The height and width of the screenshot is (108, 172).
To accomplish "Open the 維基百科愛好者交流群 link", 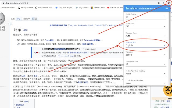I will coord(58,25).
